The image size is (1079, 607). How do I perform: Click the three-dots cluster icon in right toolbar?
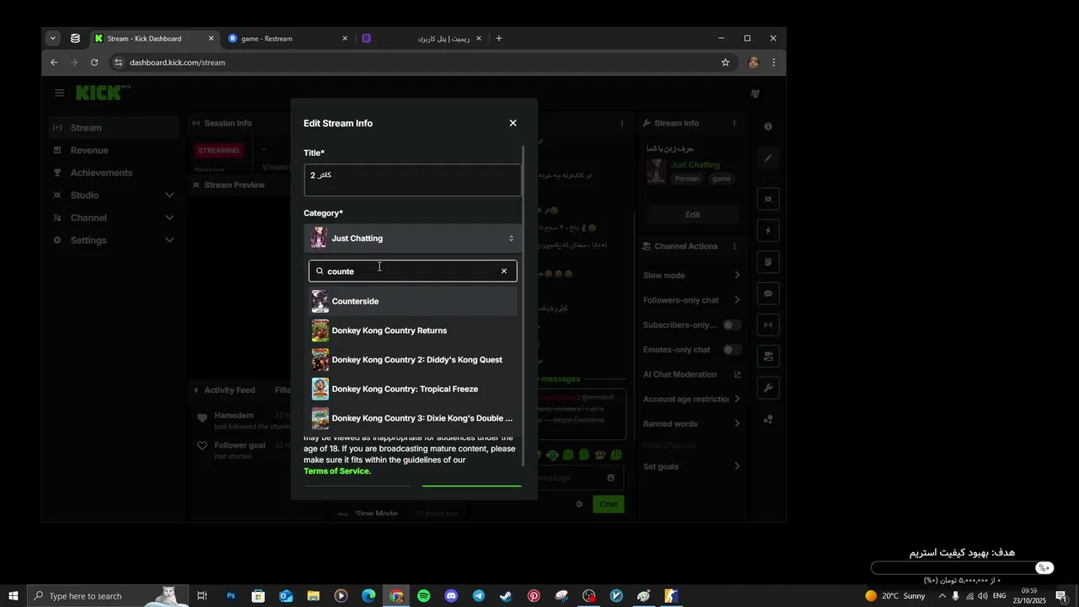point(768,419)
